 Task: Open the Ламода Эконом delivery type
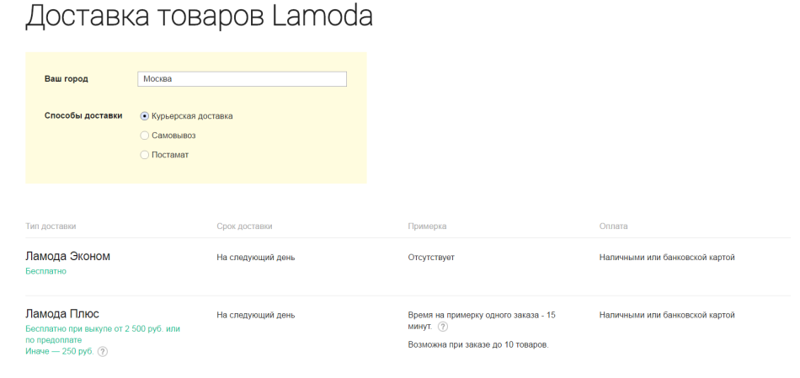coord(68,257)
